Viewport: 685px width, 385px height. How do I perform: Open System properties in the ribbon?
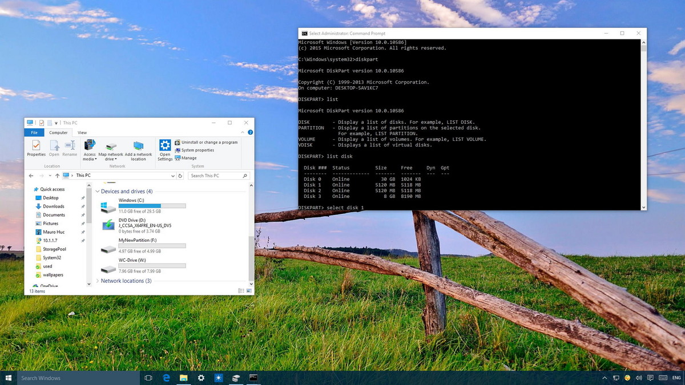(195, 150)
